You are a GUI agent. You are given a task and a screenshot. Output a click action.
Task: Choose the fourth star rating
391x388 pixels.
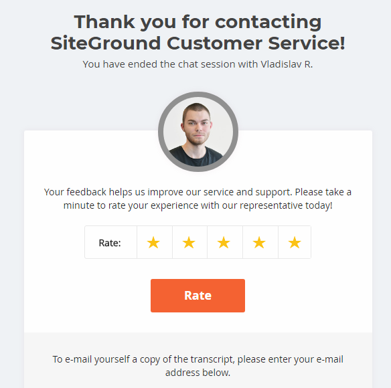point(259,242)
